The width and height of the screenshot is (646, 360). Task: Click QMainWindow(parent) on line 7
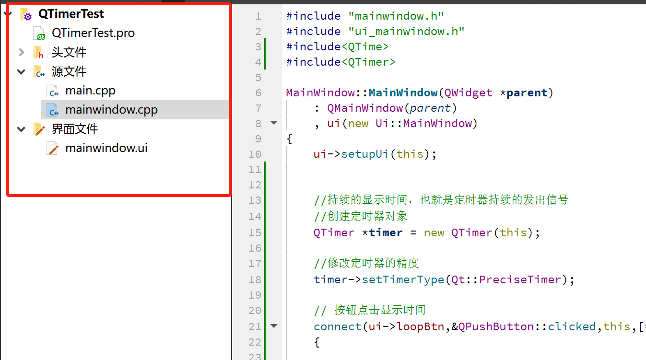pyautogui.click(x=392, y=108)
